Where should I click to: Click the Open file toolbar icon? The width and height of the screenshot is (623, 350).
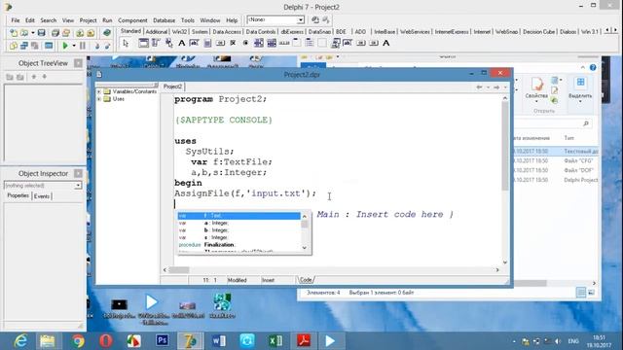click(x=24, y=33)
